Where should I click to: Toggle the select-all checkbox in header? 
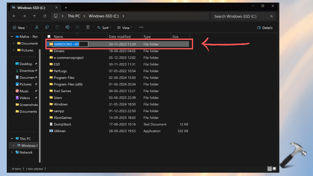[x=49, y=37]
